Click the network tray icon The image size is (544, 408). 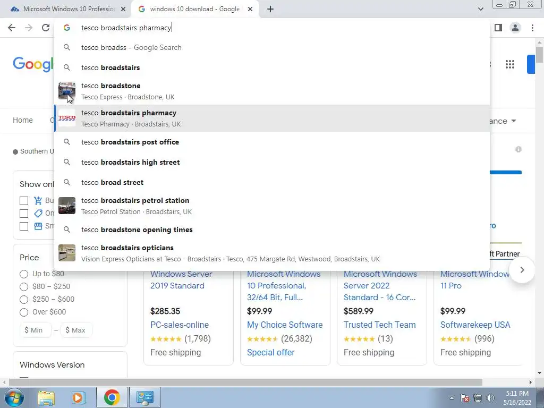[478, 398]
